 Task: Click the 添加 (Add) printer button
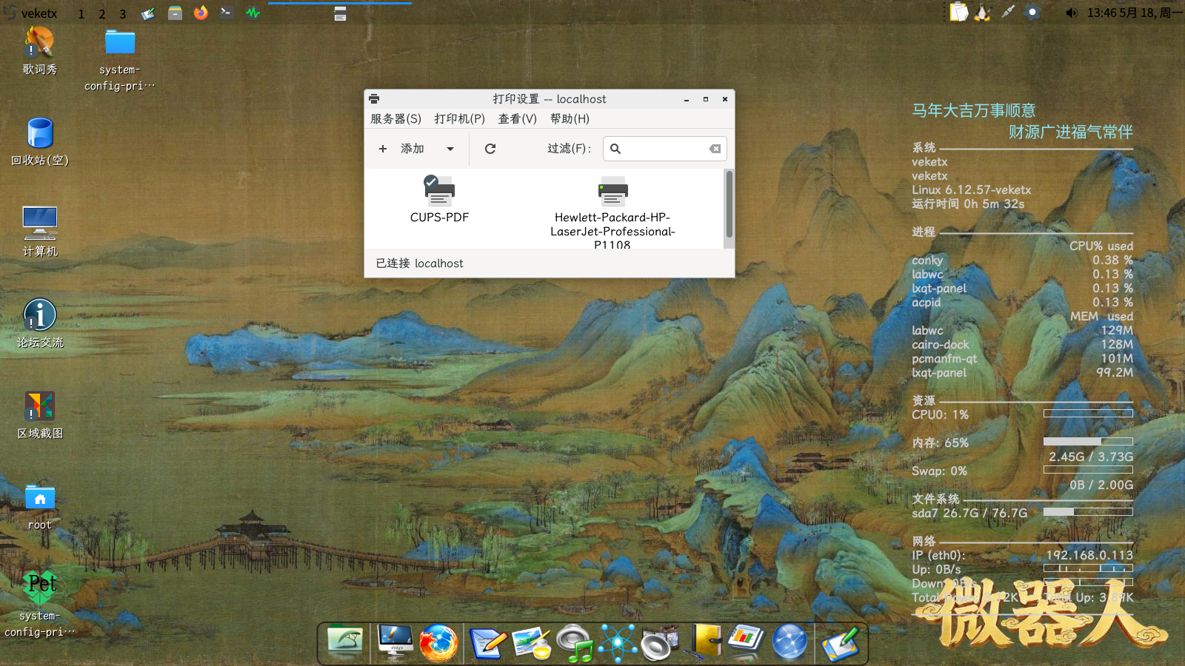(x=402, y=149)
